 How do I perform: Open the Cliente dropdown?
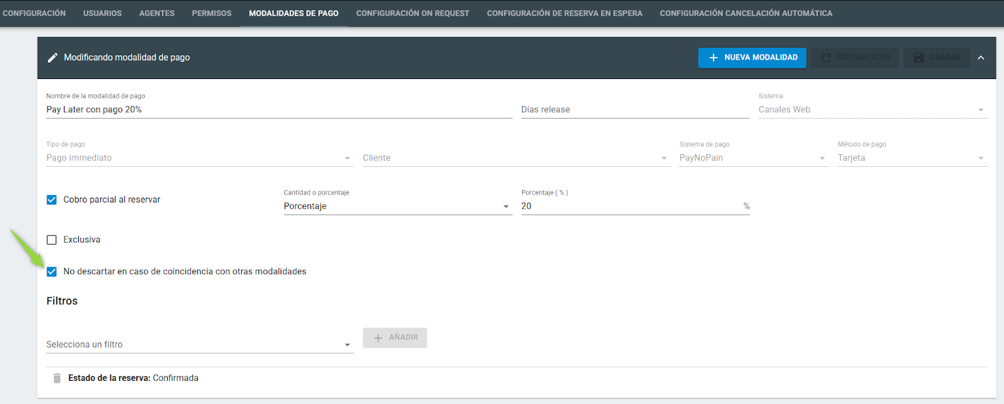[516, 158]
